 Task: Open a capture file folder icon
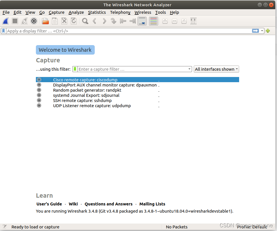click(45, 21)
